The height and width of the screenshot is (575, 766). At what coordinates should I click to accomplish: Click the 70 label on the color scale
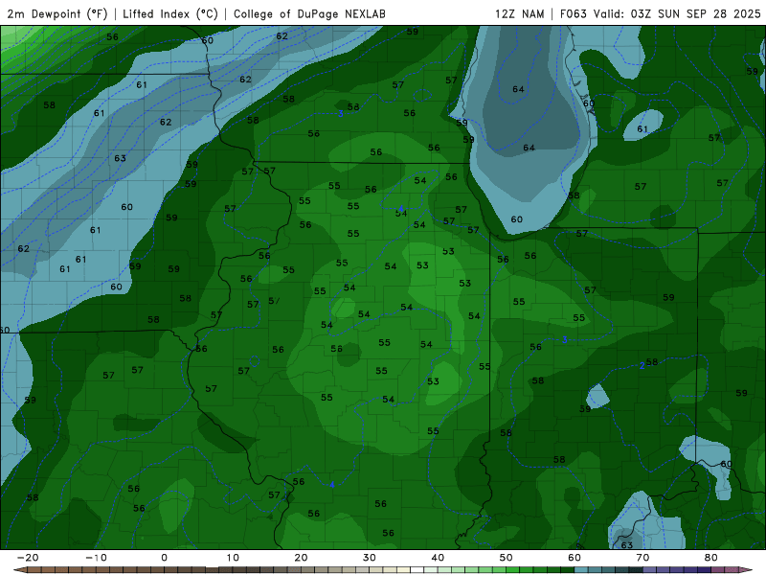click(642, 558)
